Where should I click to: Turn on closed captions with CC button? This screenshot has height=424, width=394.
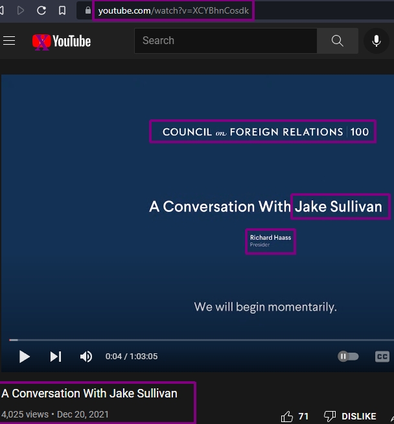point(382,357)
